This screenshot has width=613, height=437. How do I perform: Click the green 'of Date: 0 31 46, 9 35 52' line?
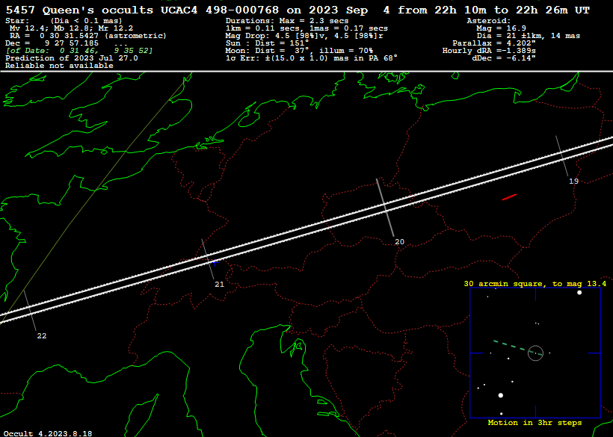79,50
